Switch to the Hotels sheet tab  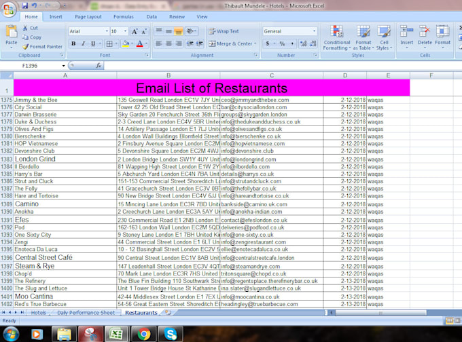39,313
